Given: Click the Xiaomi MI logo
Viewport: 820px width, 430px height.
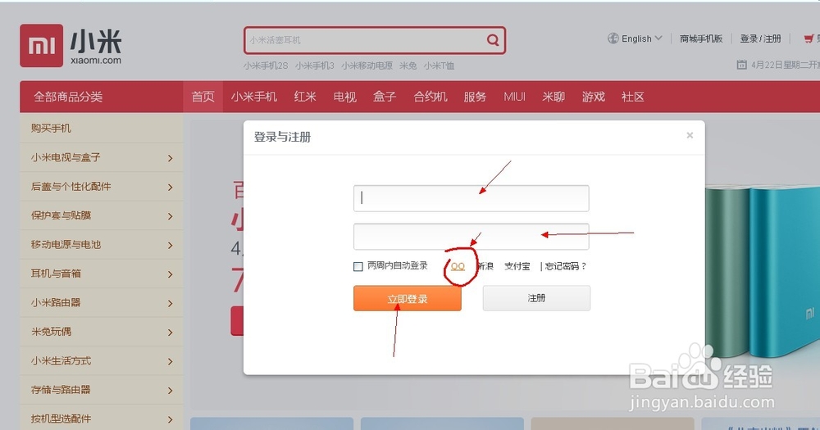Looking at the screenshot, I should [41, 45].
